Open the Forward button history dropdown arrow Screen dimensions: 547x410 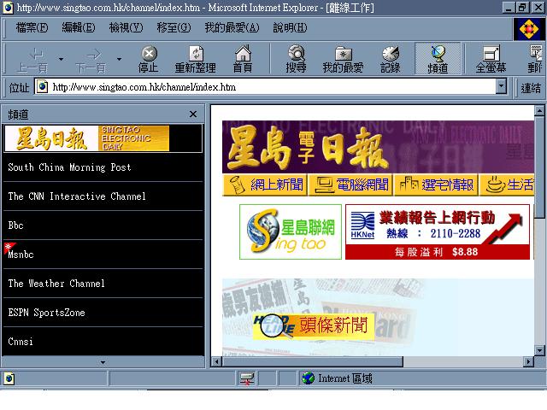[x=120, y=59]
